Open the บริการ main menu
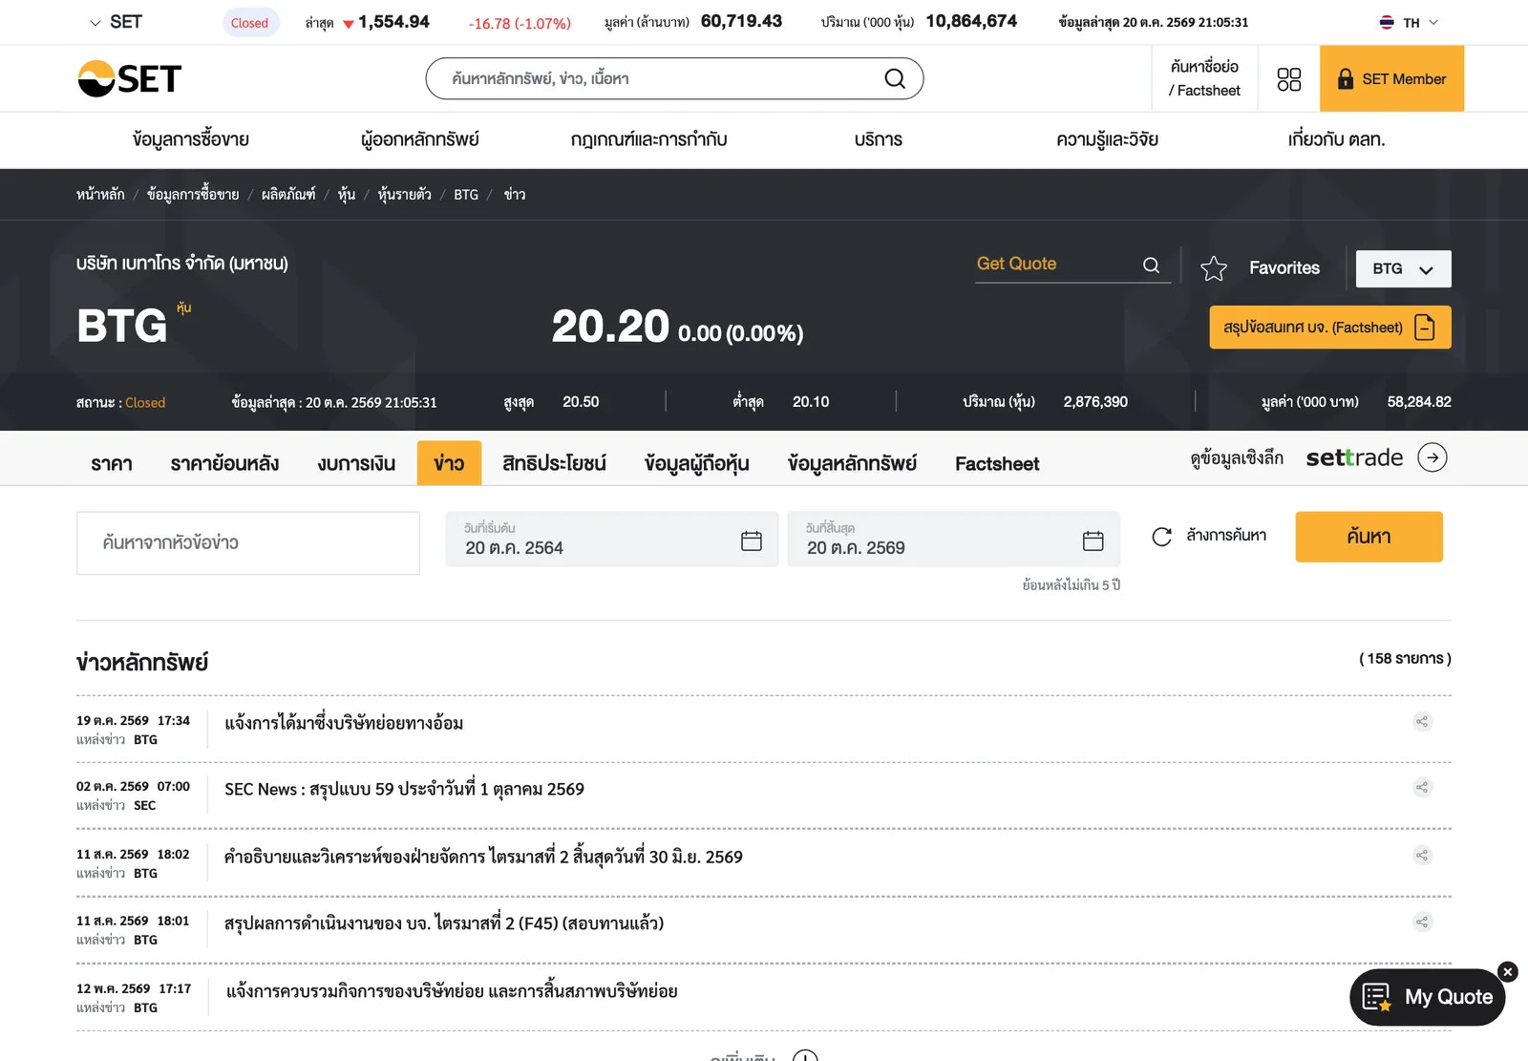1528x1061 pixels. click(x=879, y=139)
